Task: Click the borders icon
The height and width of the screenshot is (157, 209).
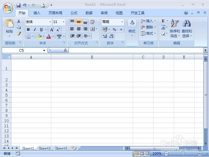Action: 28,36
